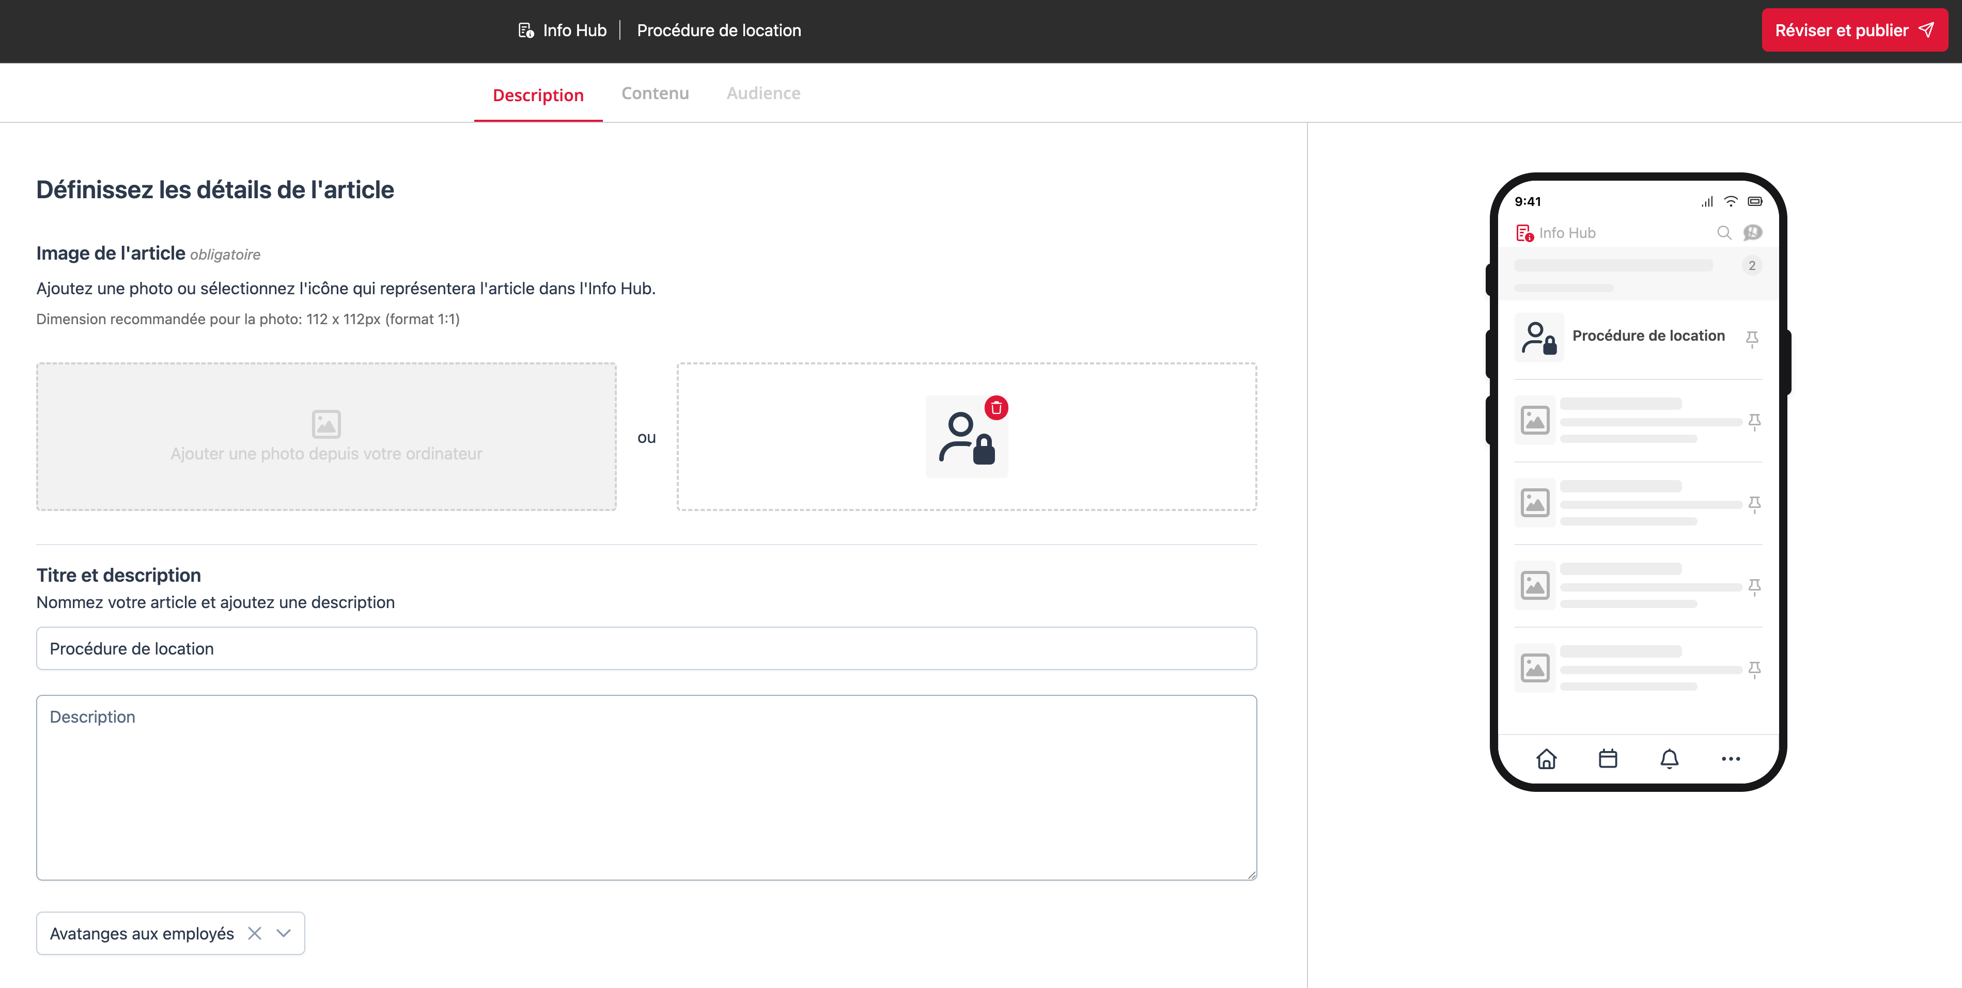
Task: Click the calendar icon in phone preview
Action: [x=1608, y=759]
